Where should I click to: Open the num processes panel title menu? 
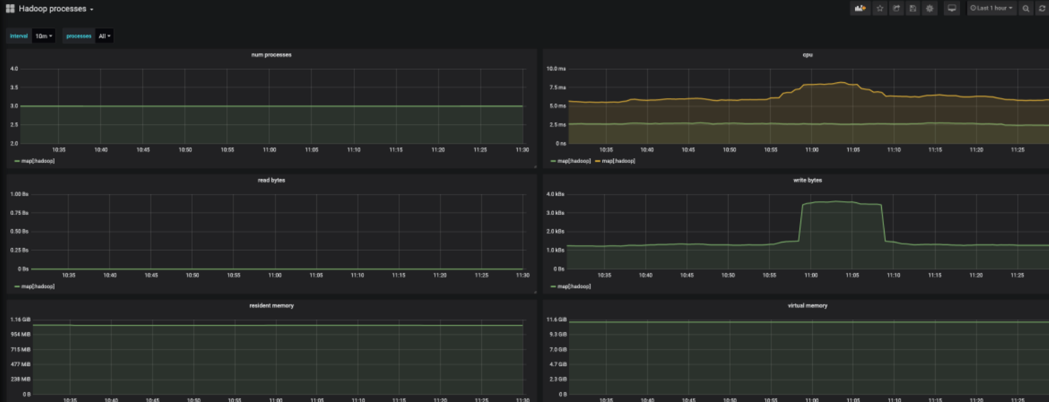[x=271, y=55]
